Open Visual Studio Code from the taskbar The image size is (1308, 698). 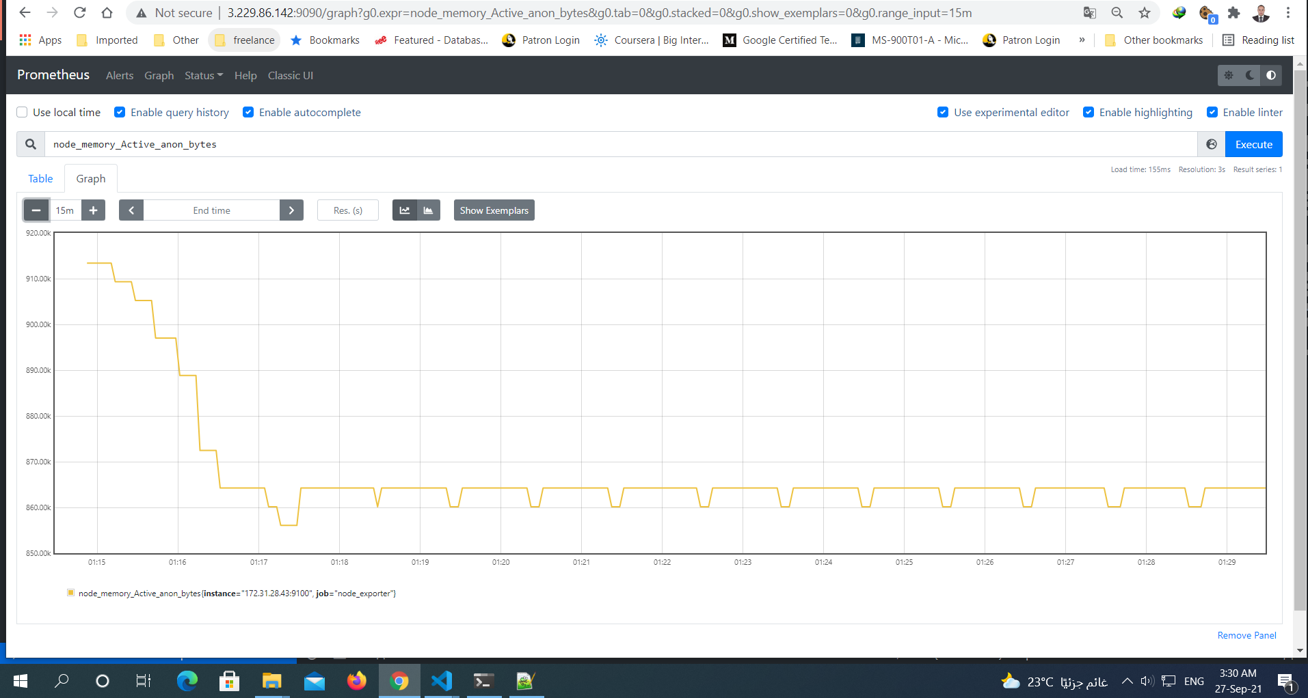(442, 680)
